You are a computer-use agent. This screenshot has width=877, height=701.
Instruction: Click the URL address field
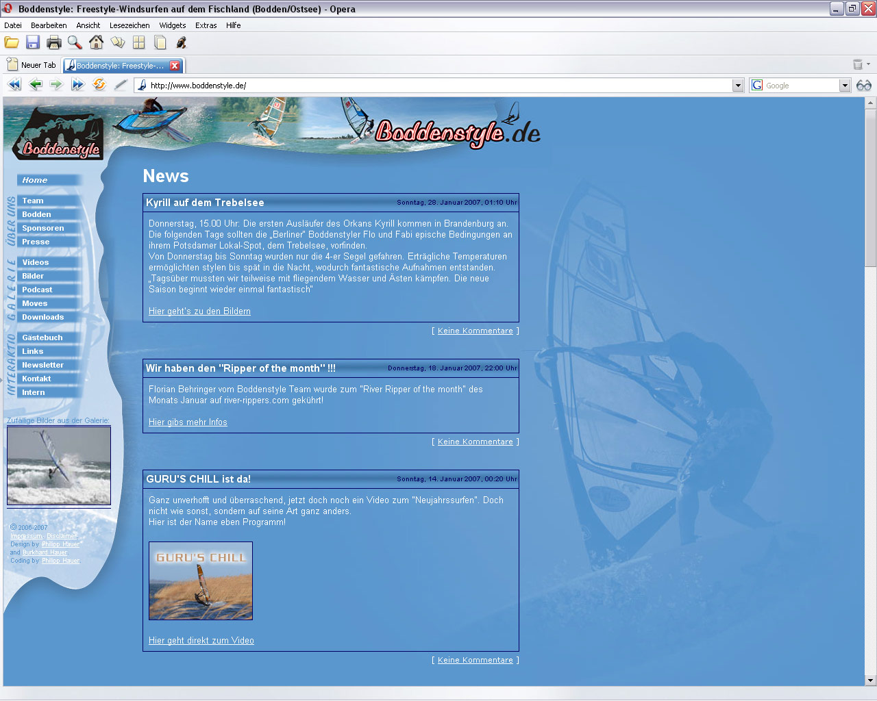[x=440, y=86]
